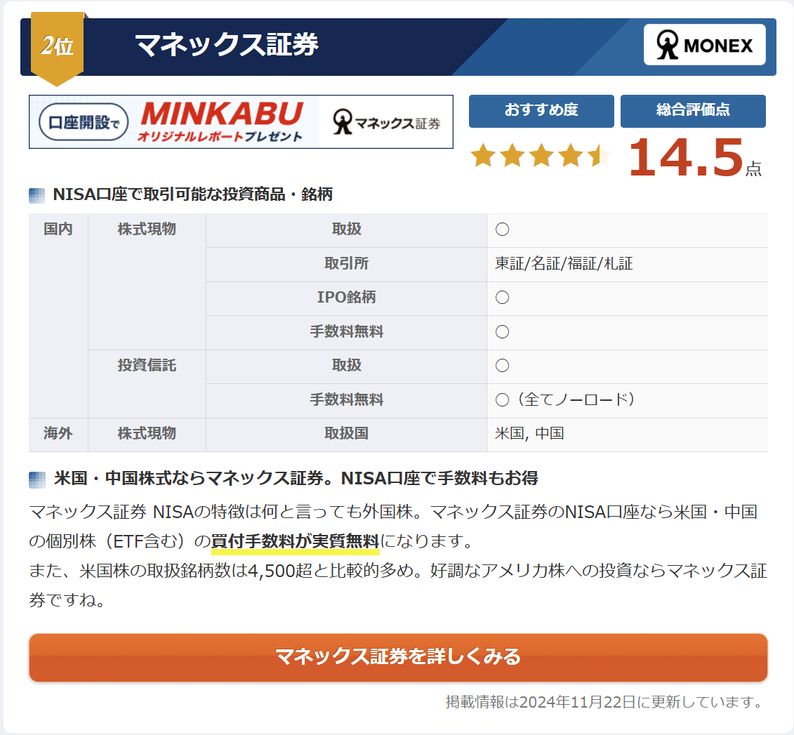Click the MONEX logo in the header
This screenshot has height=735, width=794.
[704, 44]
